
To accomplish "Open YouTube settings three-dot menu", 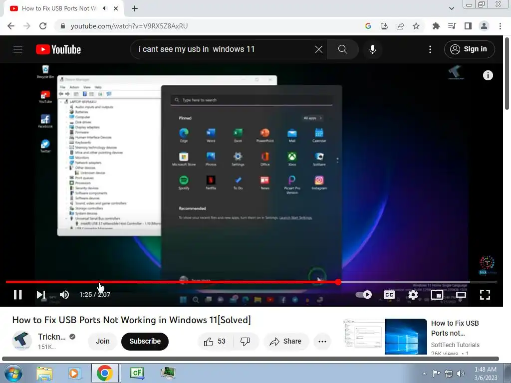I will (x=430, y=49).
